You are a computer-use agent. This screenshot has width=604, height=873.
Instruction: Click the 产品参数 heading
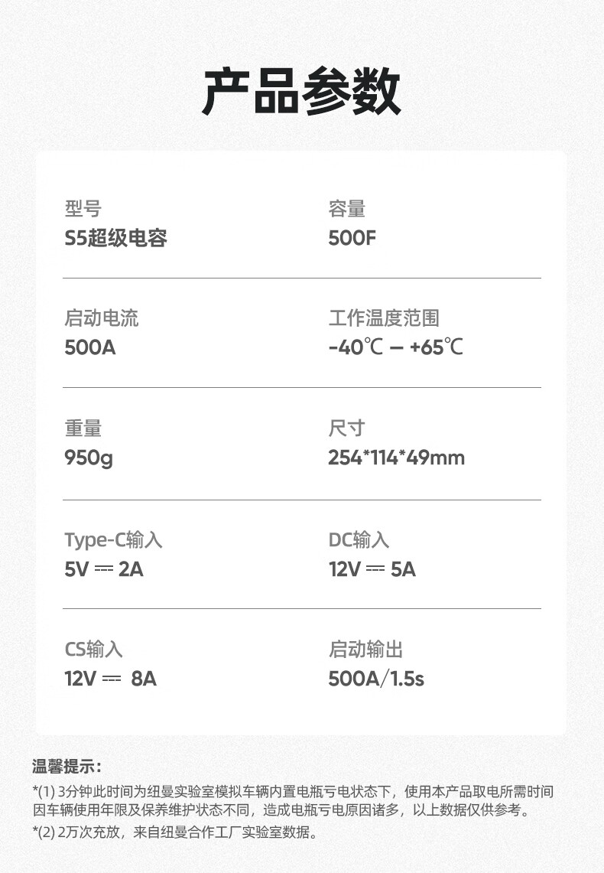301,91
